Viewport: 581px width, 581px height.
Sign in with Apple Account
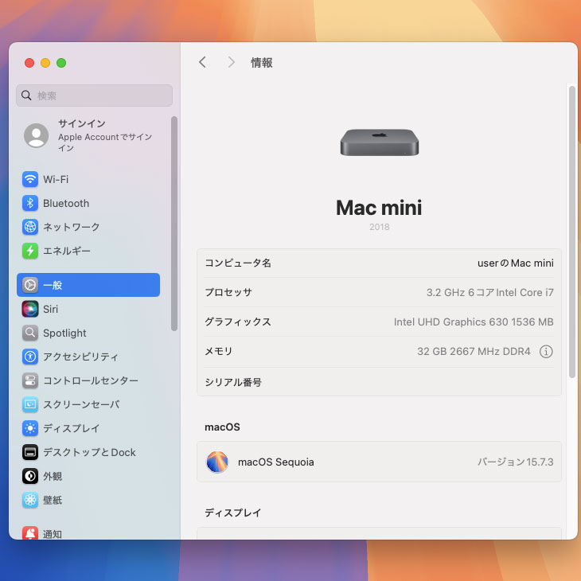(94, 135)
